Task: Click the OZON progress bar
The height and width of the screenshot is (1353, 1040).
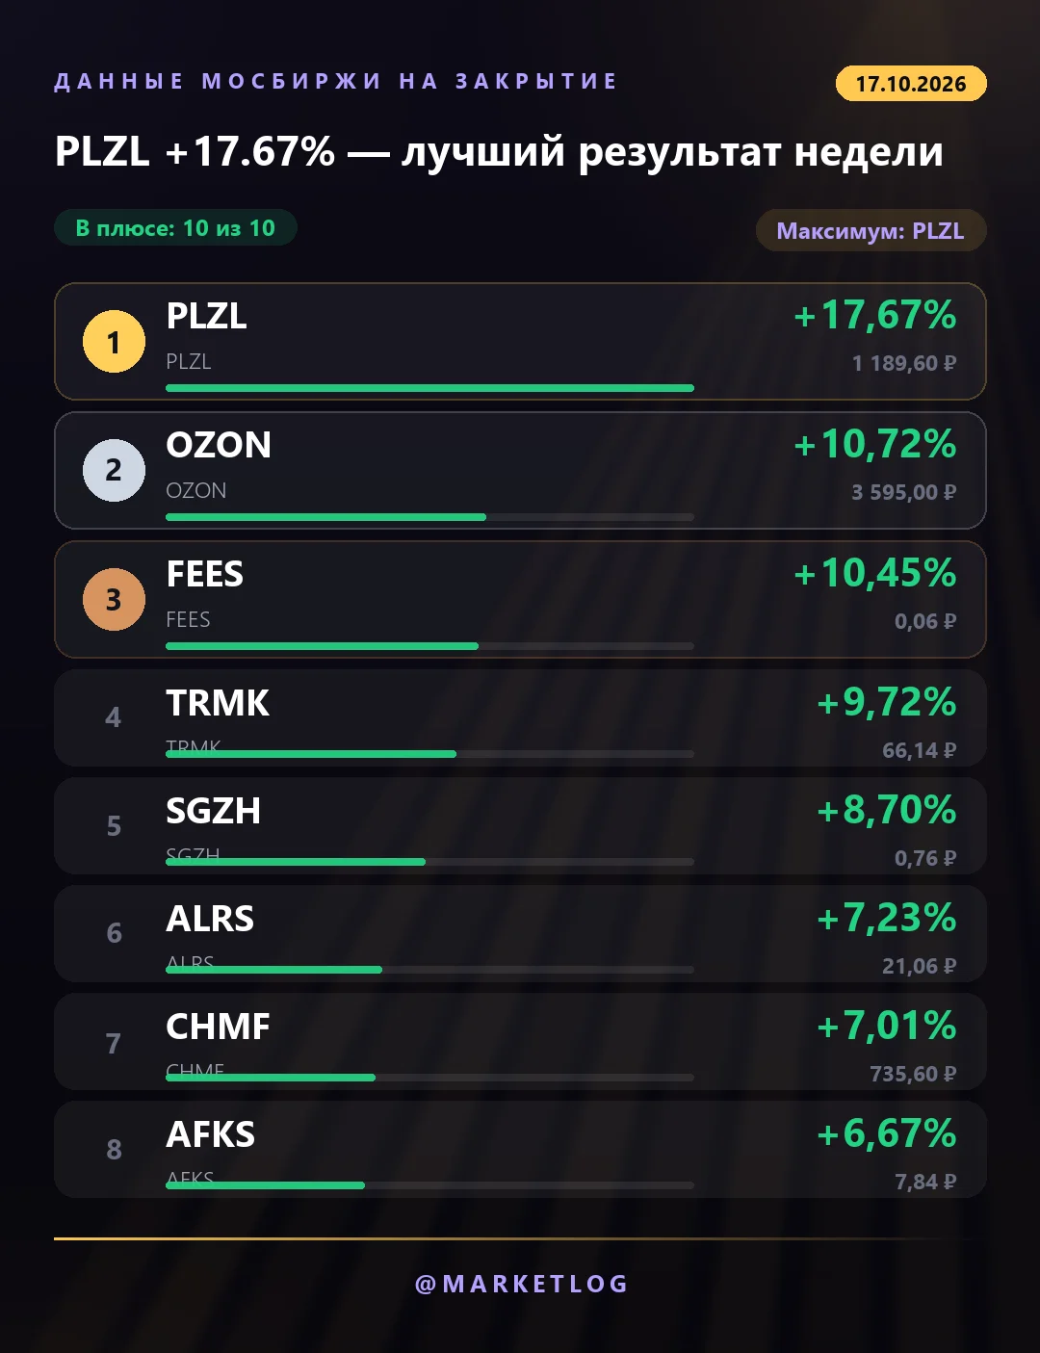Action: click(x=429, y=517)
